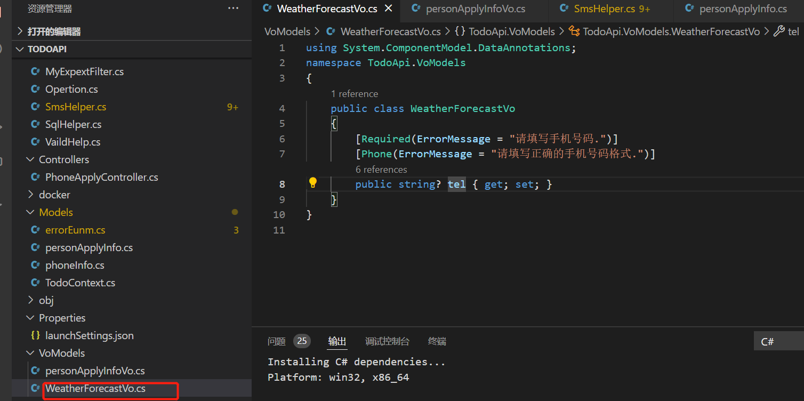The image size is (804, 401).
Task: Click the wrench property icon in breadcrumb
Action: pos(779,31)
